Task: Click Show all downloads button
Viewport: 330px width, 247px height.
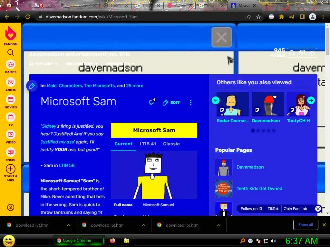Action: [306, 225]
